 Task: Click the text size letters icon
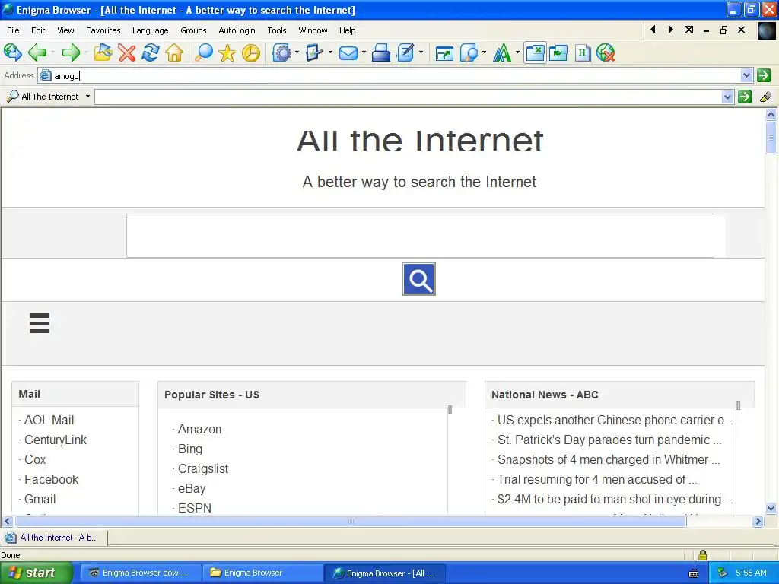502,52
